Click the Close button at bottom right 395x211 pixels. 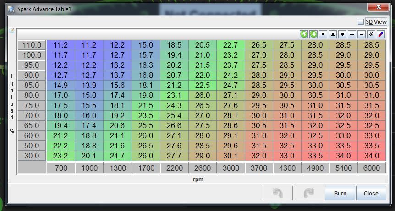[x=371, y=193]
